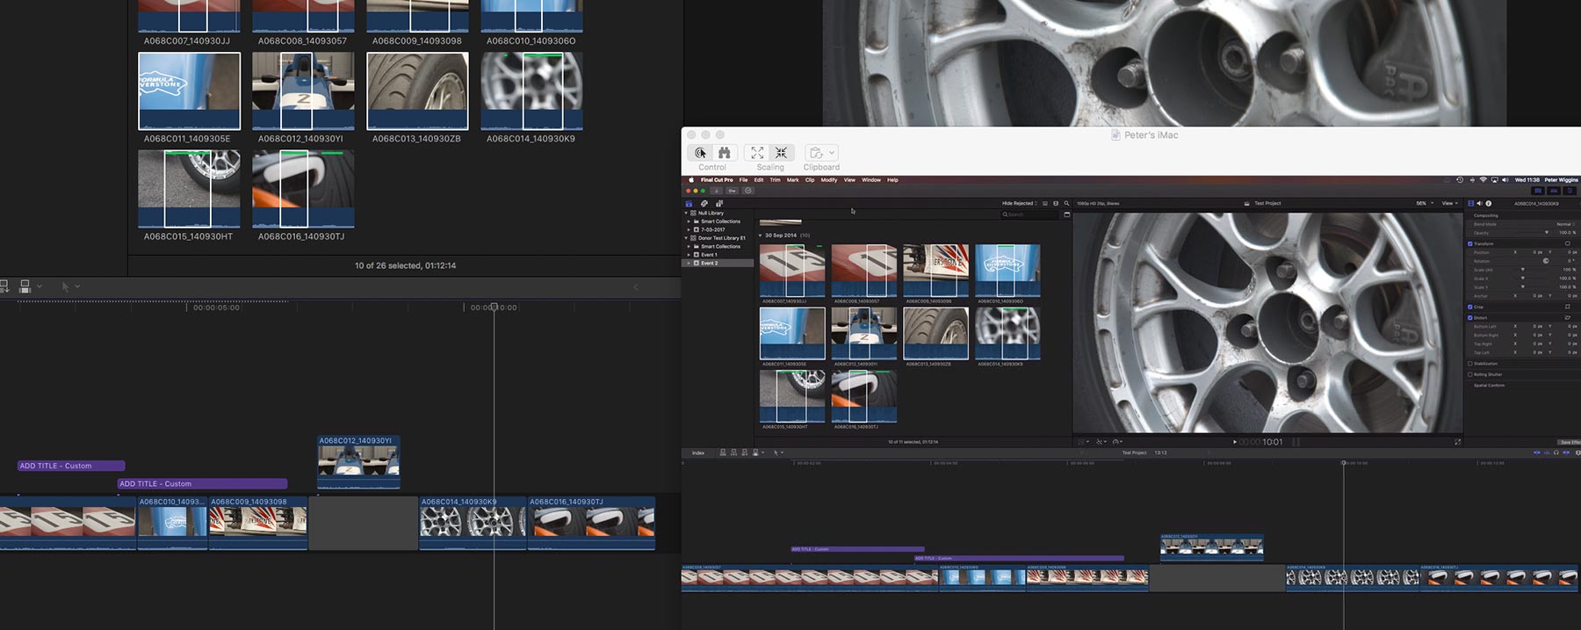Open the Trim menu
Screen dimensions: 1581x630
click(x=775, y=180)
